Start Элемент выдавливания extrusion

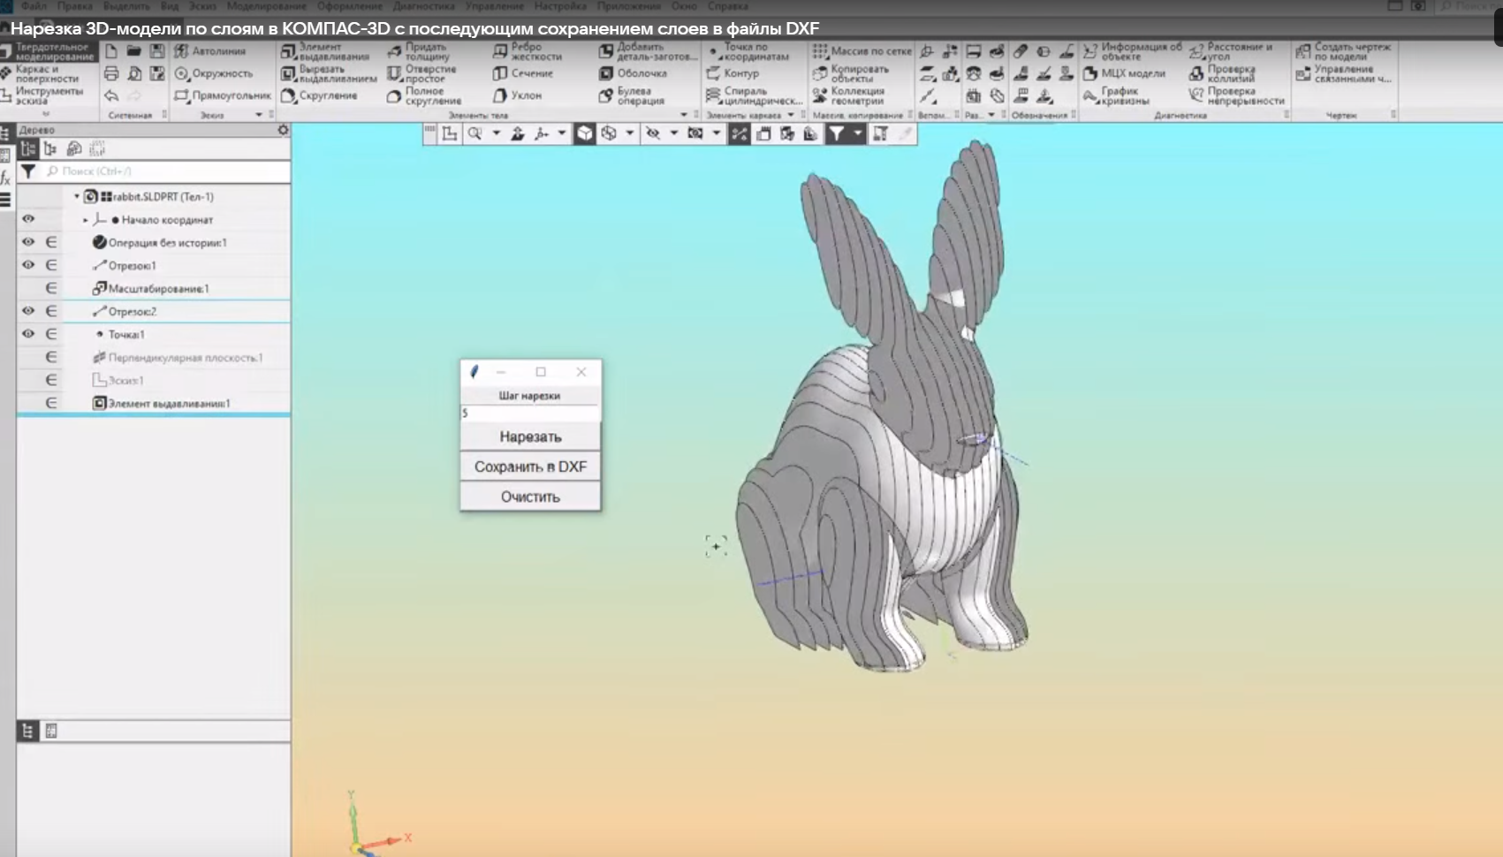click(x=325, y=52)
